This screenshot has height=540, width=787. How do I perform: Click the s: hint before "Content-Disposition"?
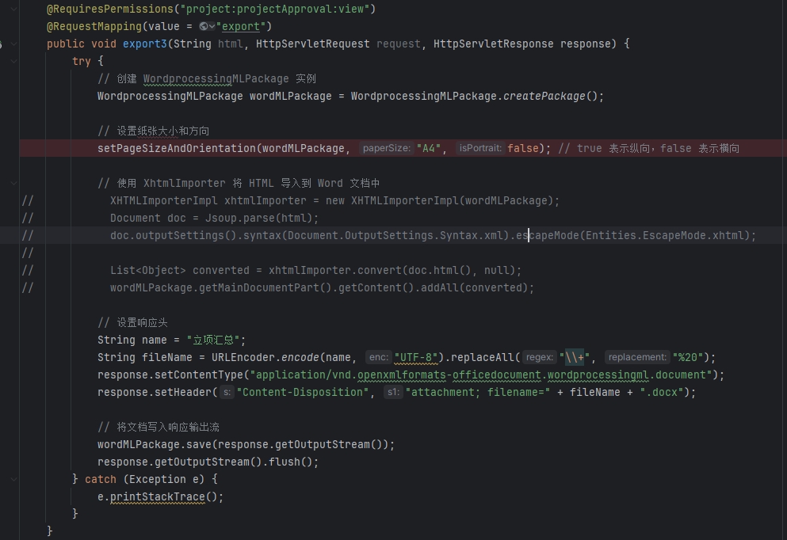pos(227,392)
